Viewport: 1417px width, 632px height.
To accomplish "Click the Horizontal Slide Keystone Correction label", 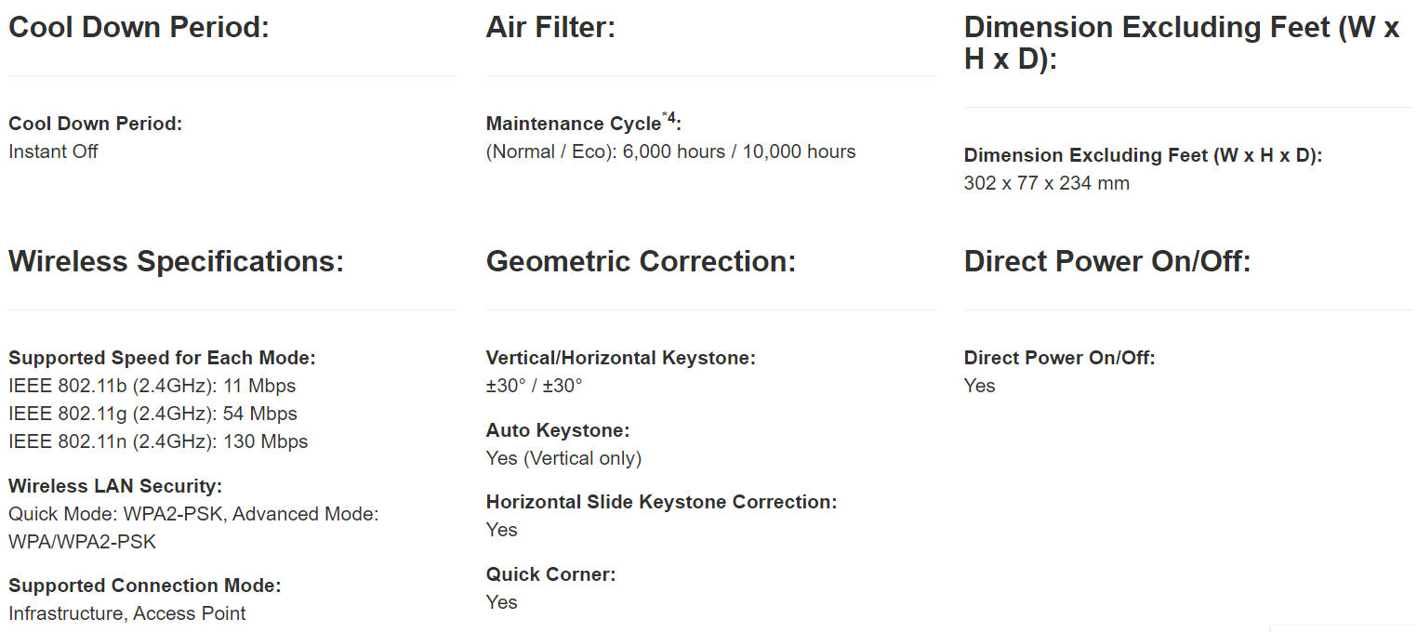I will 661,502.
